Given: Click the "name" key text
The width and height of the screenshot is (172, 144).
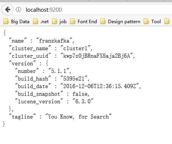Looking at the screenshot, I should [x=18, y=41].
